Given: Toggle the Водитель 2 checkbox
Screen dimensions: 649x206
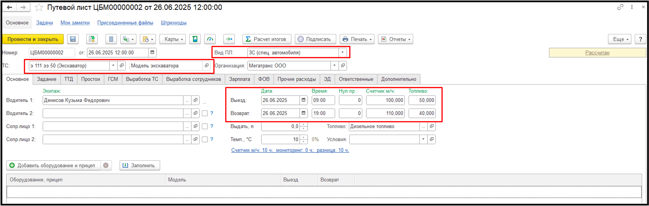Looking at the screenshot, I should tap(205, 113).
